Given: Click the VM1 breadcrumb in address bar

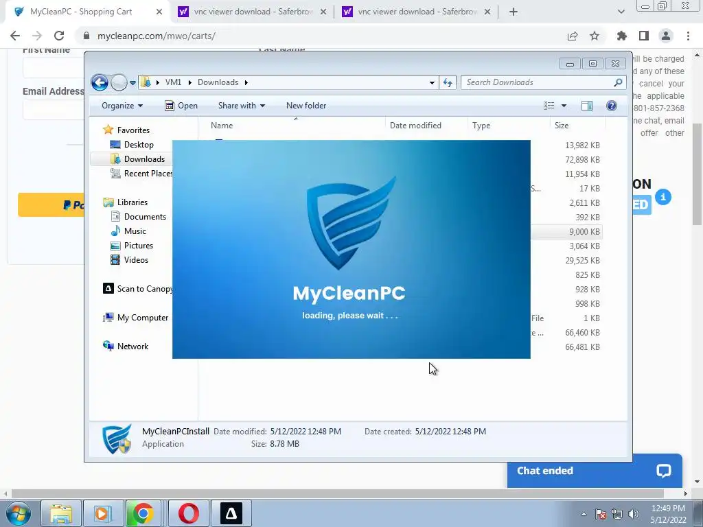Looking at the screenshot, I should (x=173, y=82).
